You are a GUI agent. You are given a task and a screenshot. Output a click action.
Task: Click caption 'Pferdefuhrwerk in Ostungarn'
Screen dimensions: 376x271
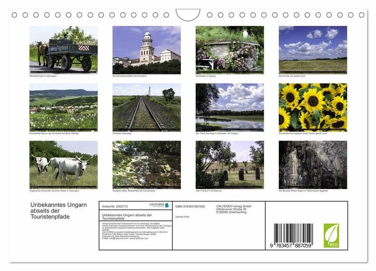point(43,76)
